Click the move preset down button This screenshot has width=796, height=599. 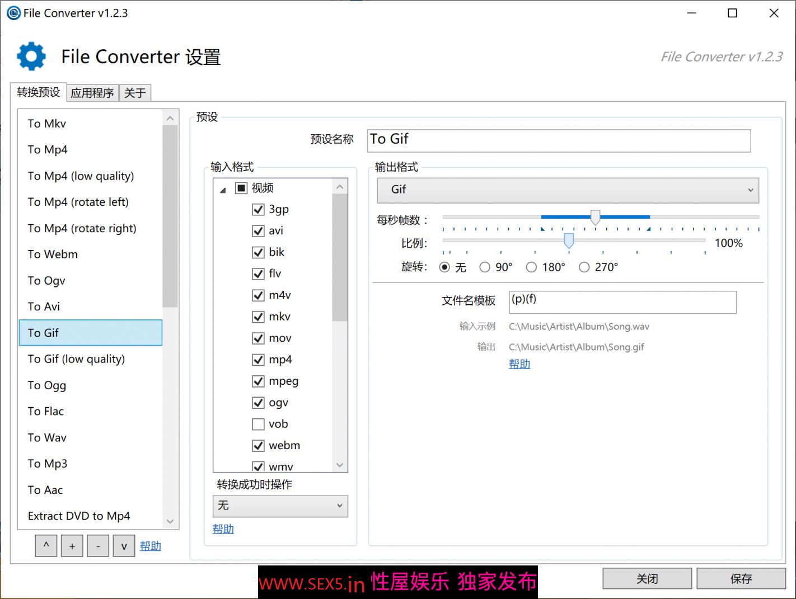(124, 546)
